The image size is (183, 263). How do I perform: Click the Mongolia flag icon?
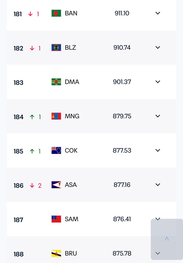[x=56, y=116]
